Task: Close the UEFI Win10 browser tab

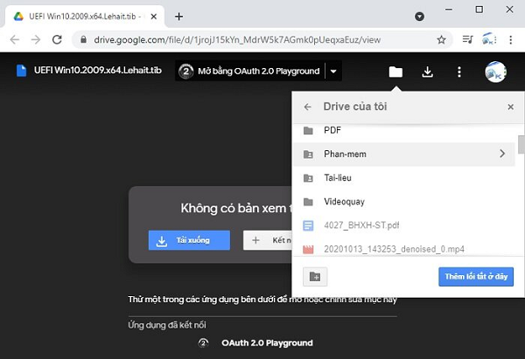Action: [x=154, y=17]
